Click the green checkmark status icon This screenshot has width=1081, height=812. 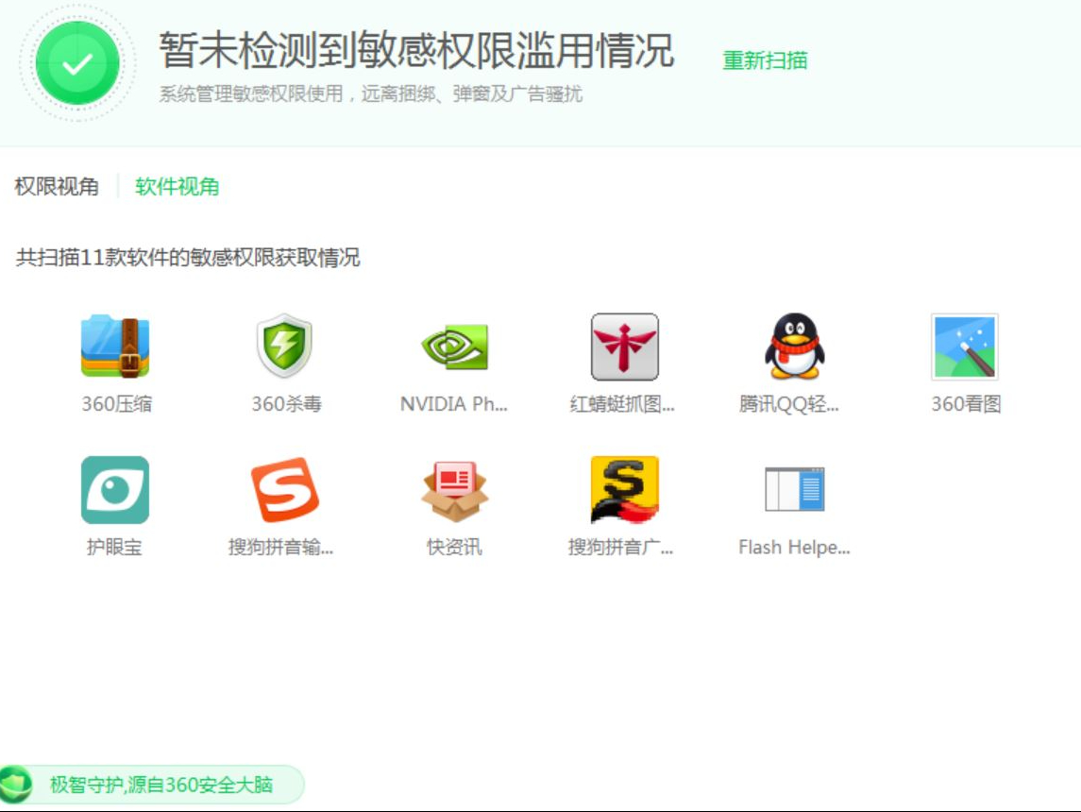[77, 63]
